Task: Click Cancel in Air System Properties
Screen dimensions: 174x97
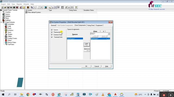Action: tap(97, 66)
